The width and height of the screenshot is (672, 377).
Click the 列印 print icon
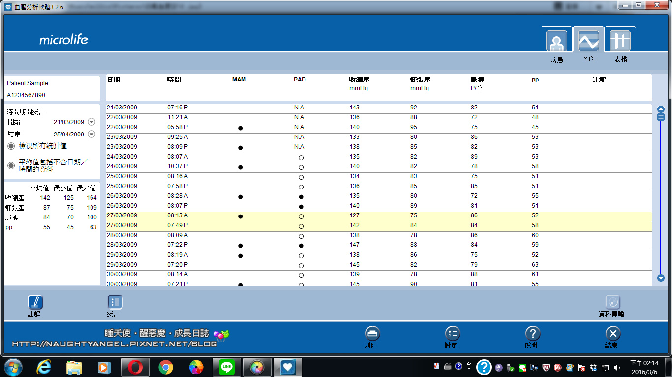click(372, 334)
